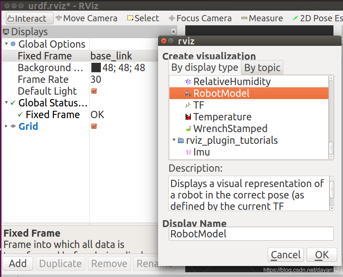This screenshot has height=277, width=343.
Task: Click the Display Name input field
Action: click(x=251, y=234)
